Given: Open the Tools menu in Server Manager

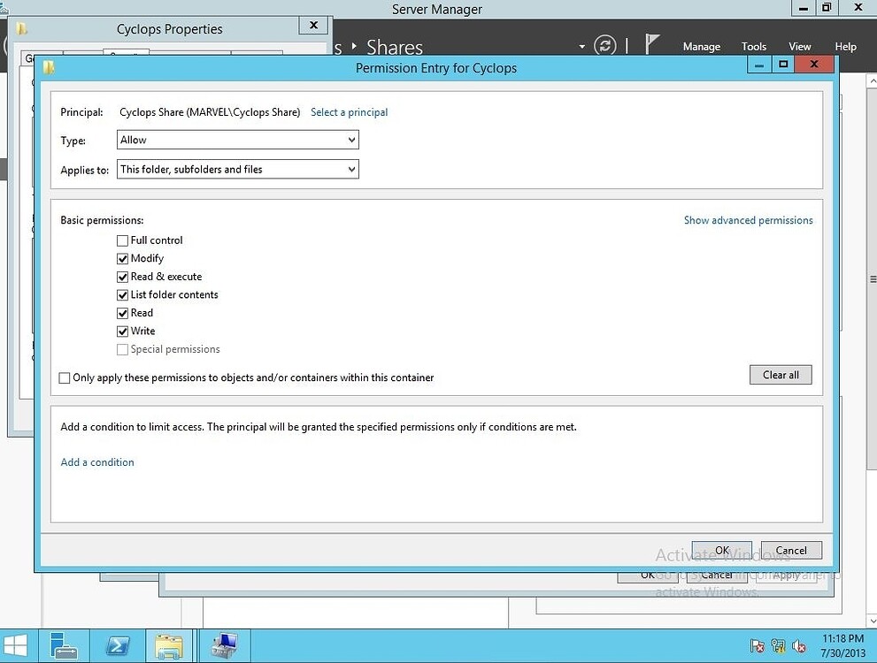Looking at the screenshot, I should (x=753, y=46).
